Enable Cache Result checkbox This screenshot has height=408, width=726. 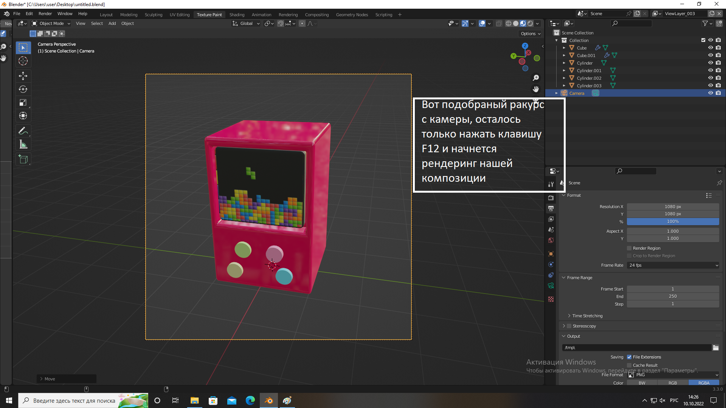coord(629,365)
